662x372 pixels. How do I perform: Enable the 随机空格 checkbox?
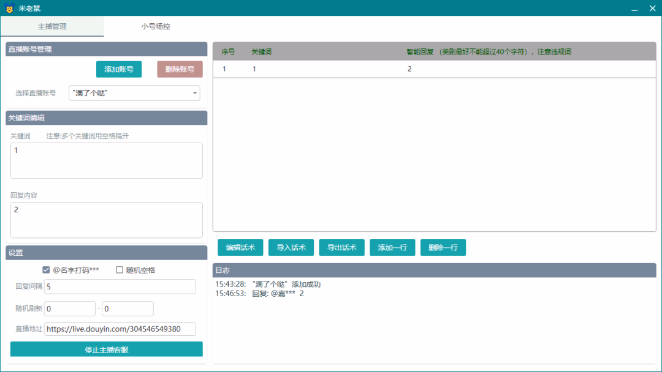(x=120, y=270)
